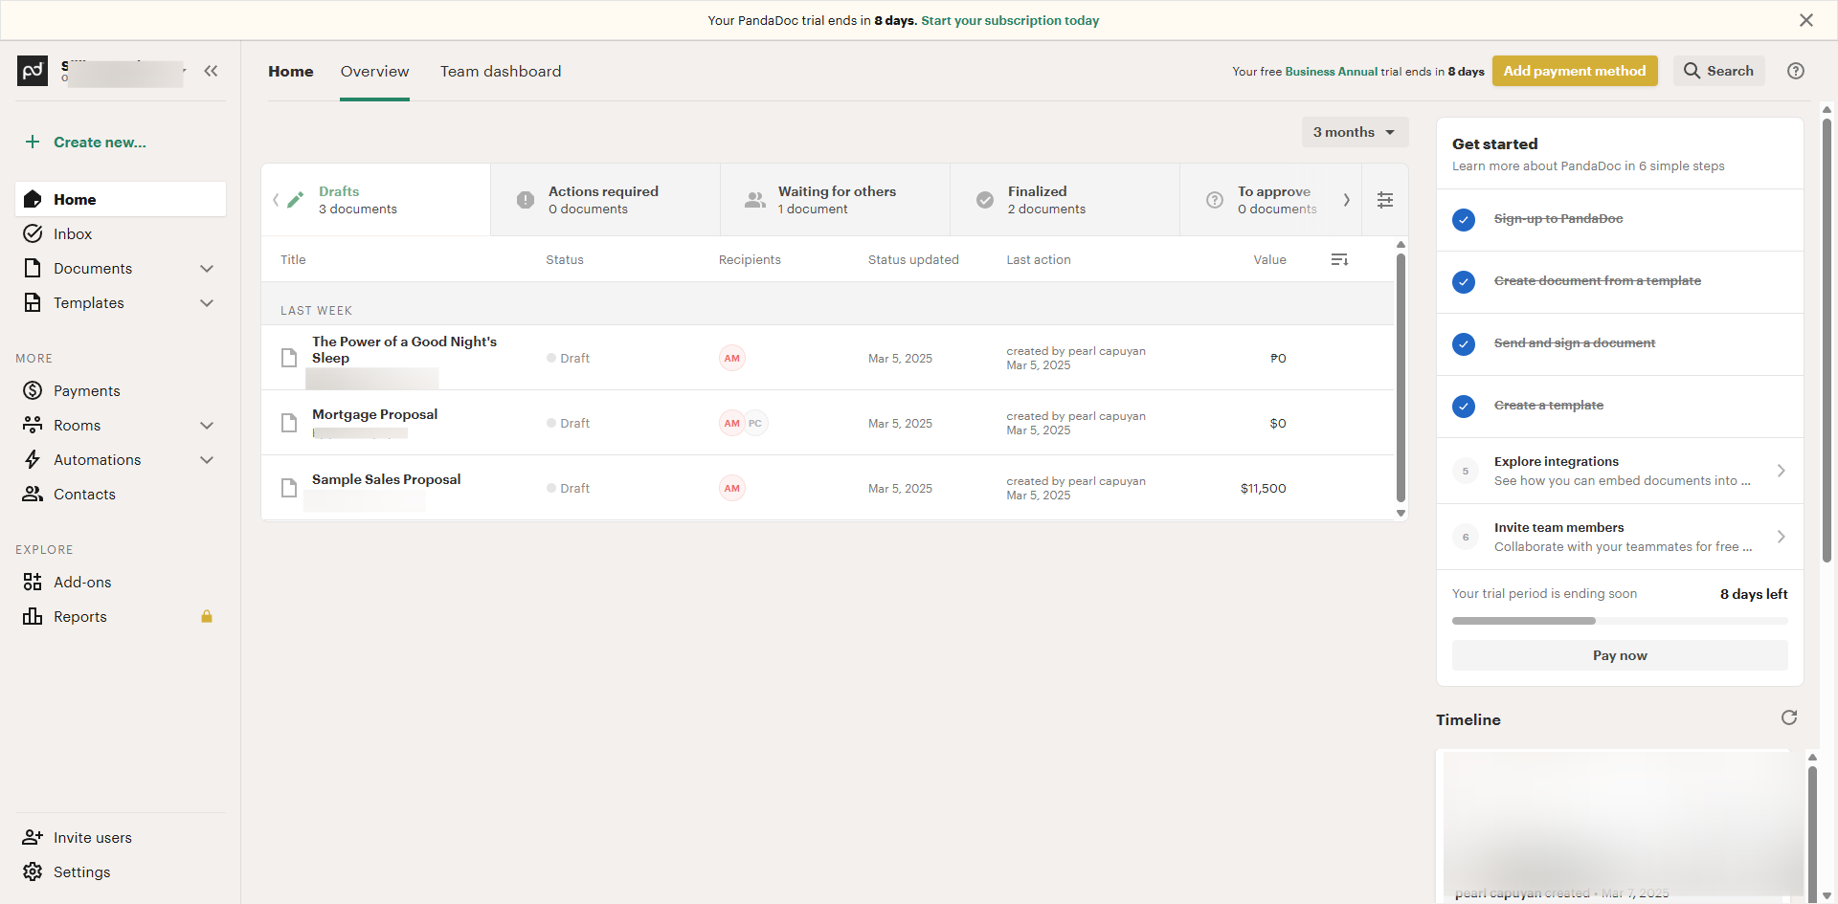Viewport: 1838px width, 904px height.
Task: Open table column sort options icon
Action: 1339,260
